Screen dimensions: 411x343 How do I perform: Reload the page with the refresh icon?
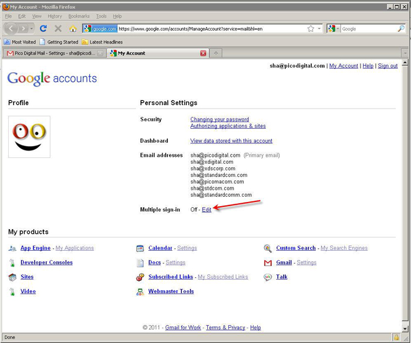[x=43, y=28]
